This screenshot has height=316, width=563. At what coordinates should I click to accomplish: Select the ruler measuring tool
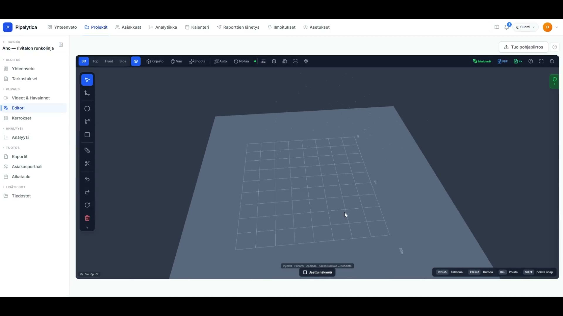coord(87,150)
